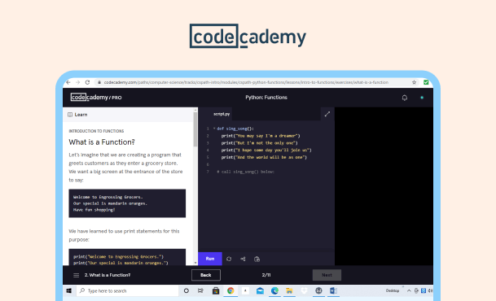Click the codecademy.com URL in address bar
496x301 pixels.
pos(246,82)
